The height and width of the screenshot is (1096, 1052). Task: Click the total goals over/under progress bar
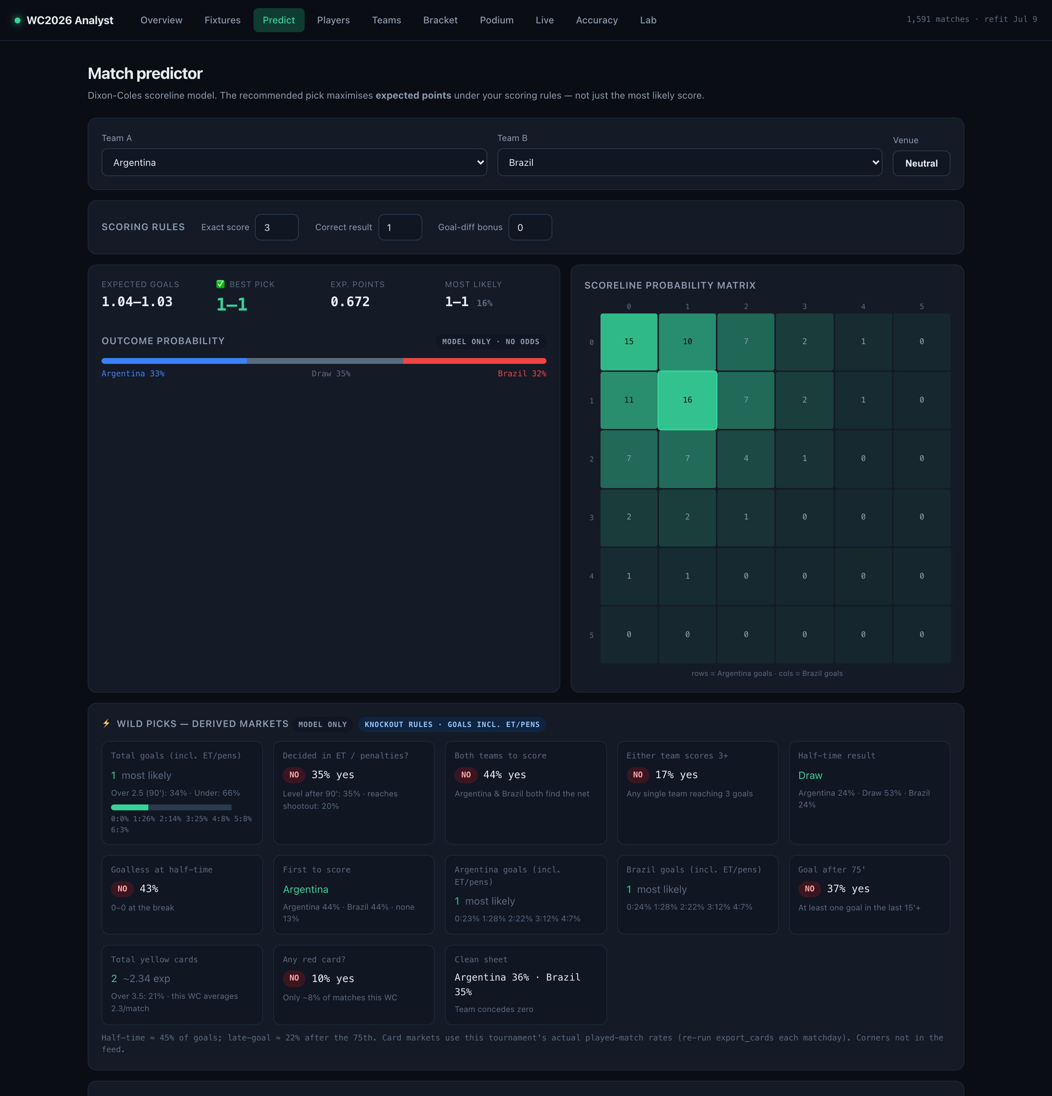171,807
